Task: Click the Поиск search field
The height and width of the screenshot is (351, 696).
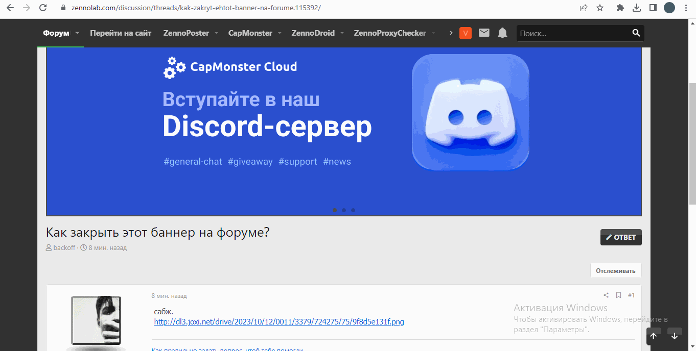Action: pos(572,33)
